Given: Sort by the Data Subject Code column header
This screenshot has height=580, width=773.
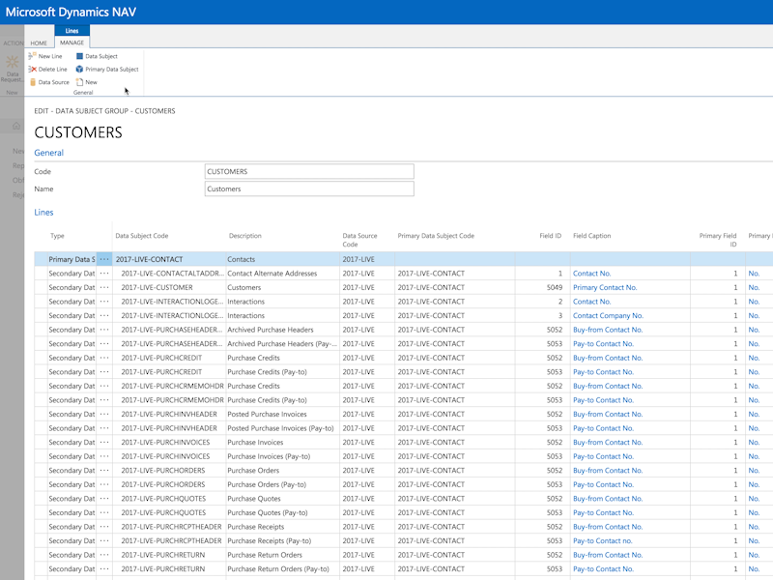Looking at the screenshot, I should coord(141,236).
